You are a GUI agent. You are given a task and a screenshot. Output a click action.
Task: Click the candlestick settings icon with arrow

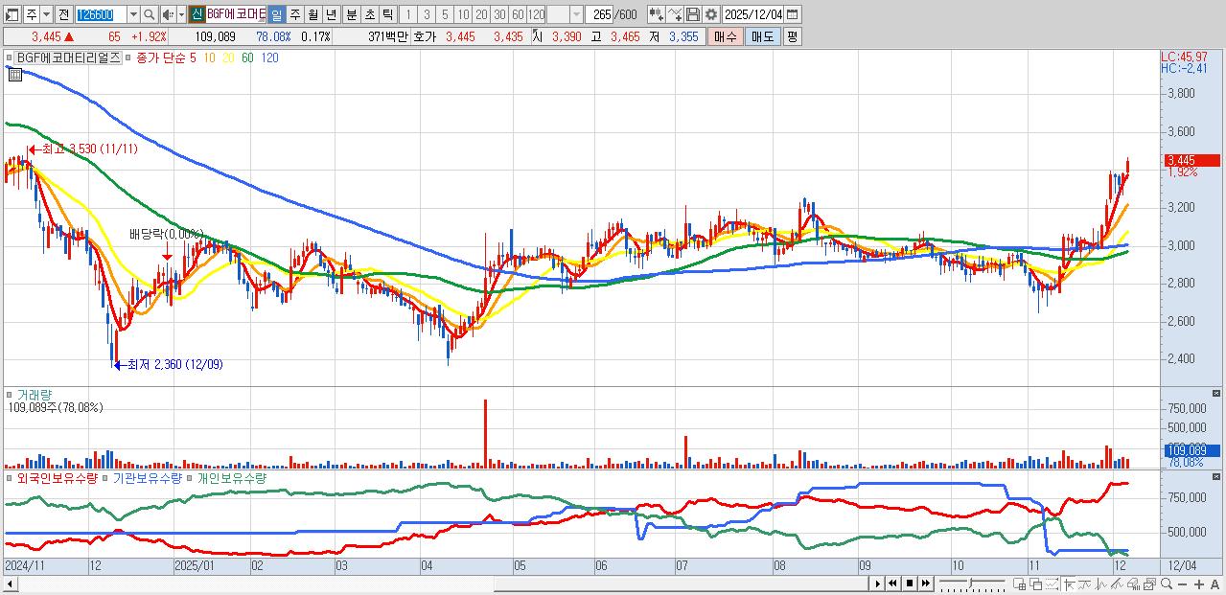[x=656, y=14]
